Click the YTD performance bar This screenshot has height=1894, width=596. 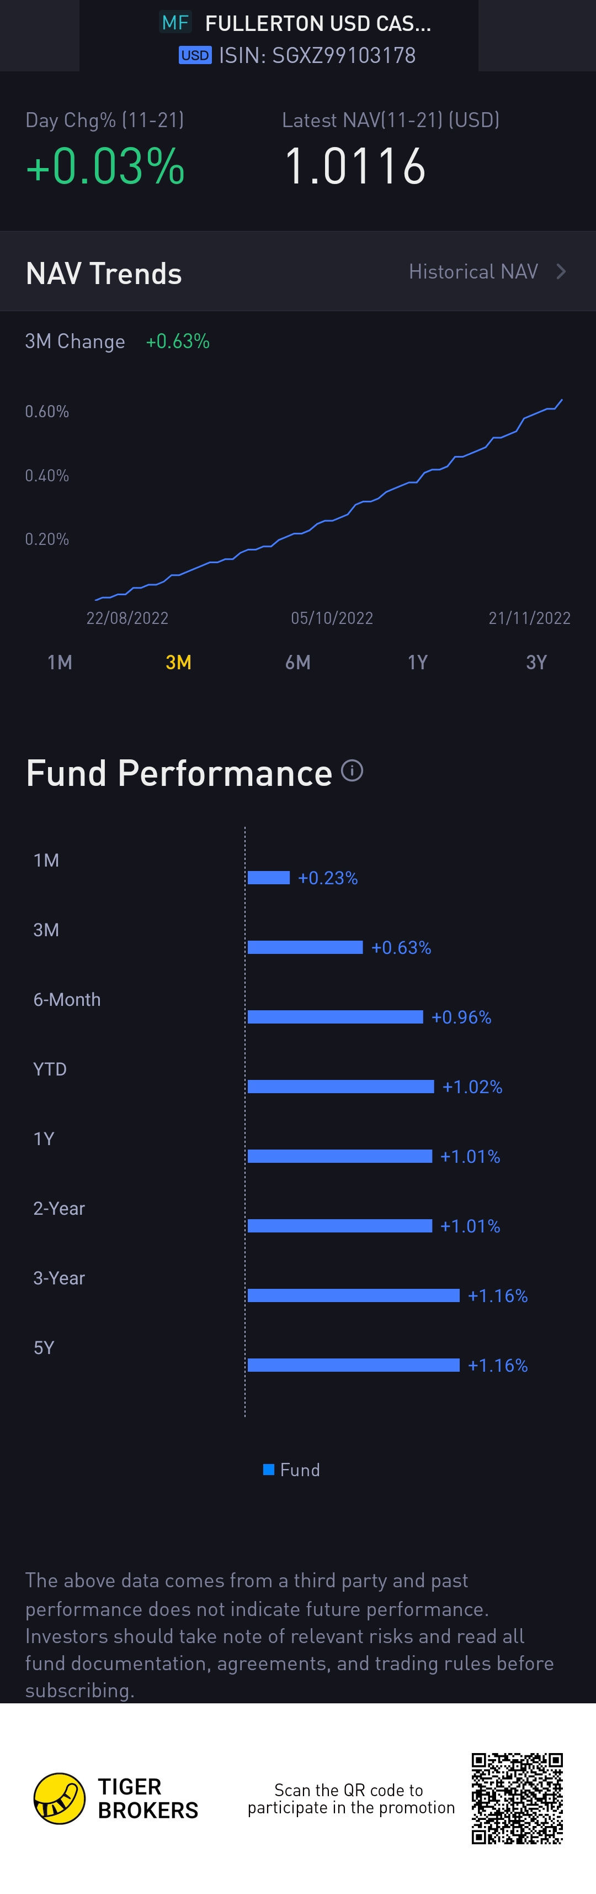340,1087
